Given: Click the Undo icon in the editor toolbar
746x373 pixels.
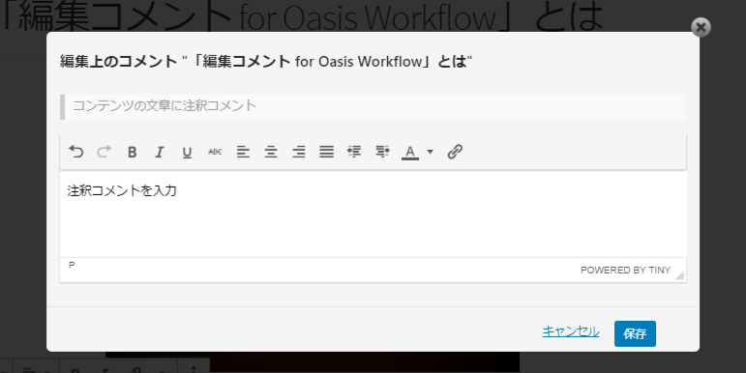Looking at the screenshot, I should tap(76, 152).
